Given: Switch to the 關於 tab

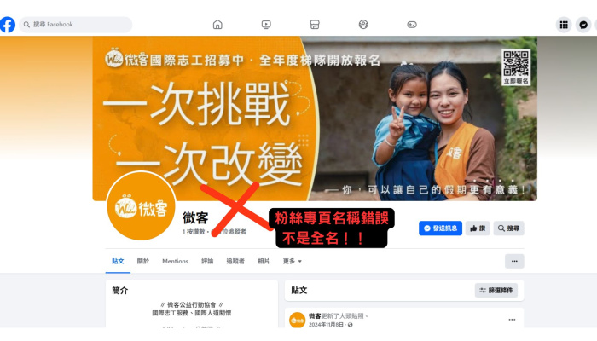Looking at the screenshot, I should point(143,261).
